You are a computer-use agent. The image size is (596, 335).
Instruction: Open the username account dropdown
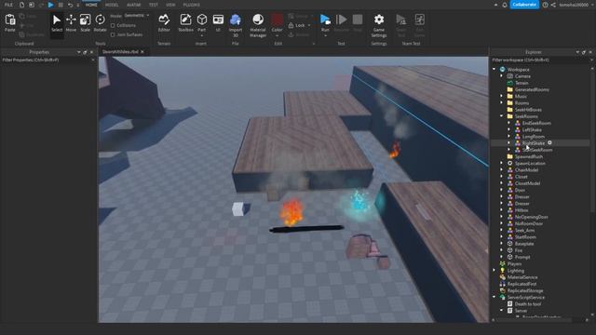[576, 5]
